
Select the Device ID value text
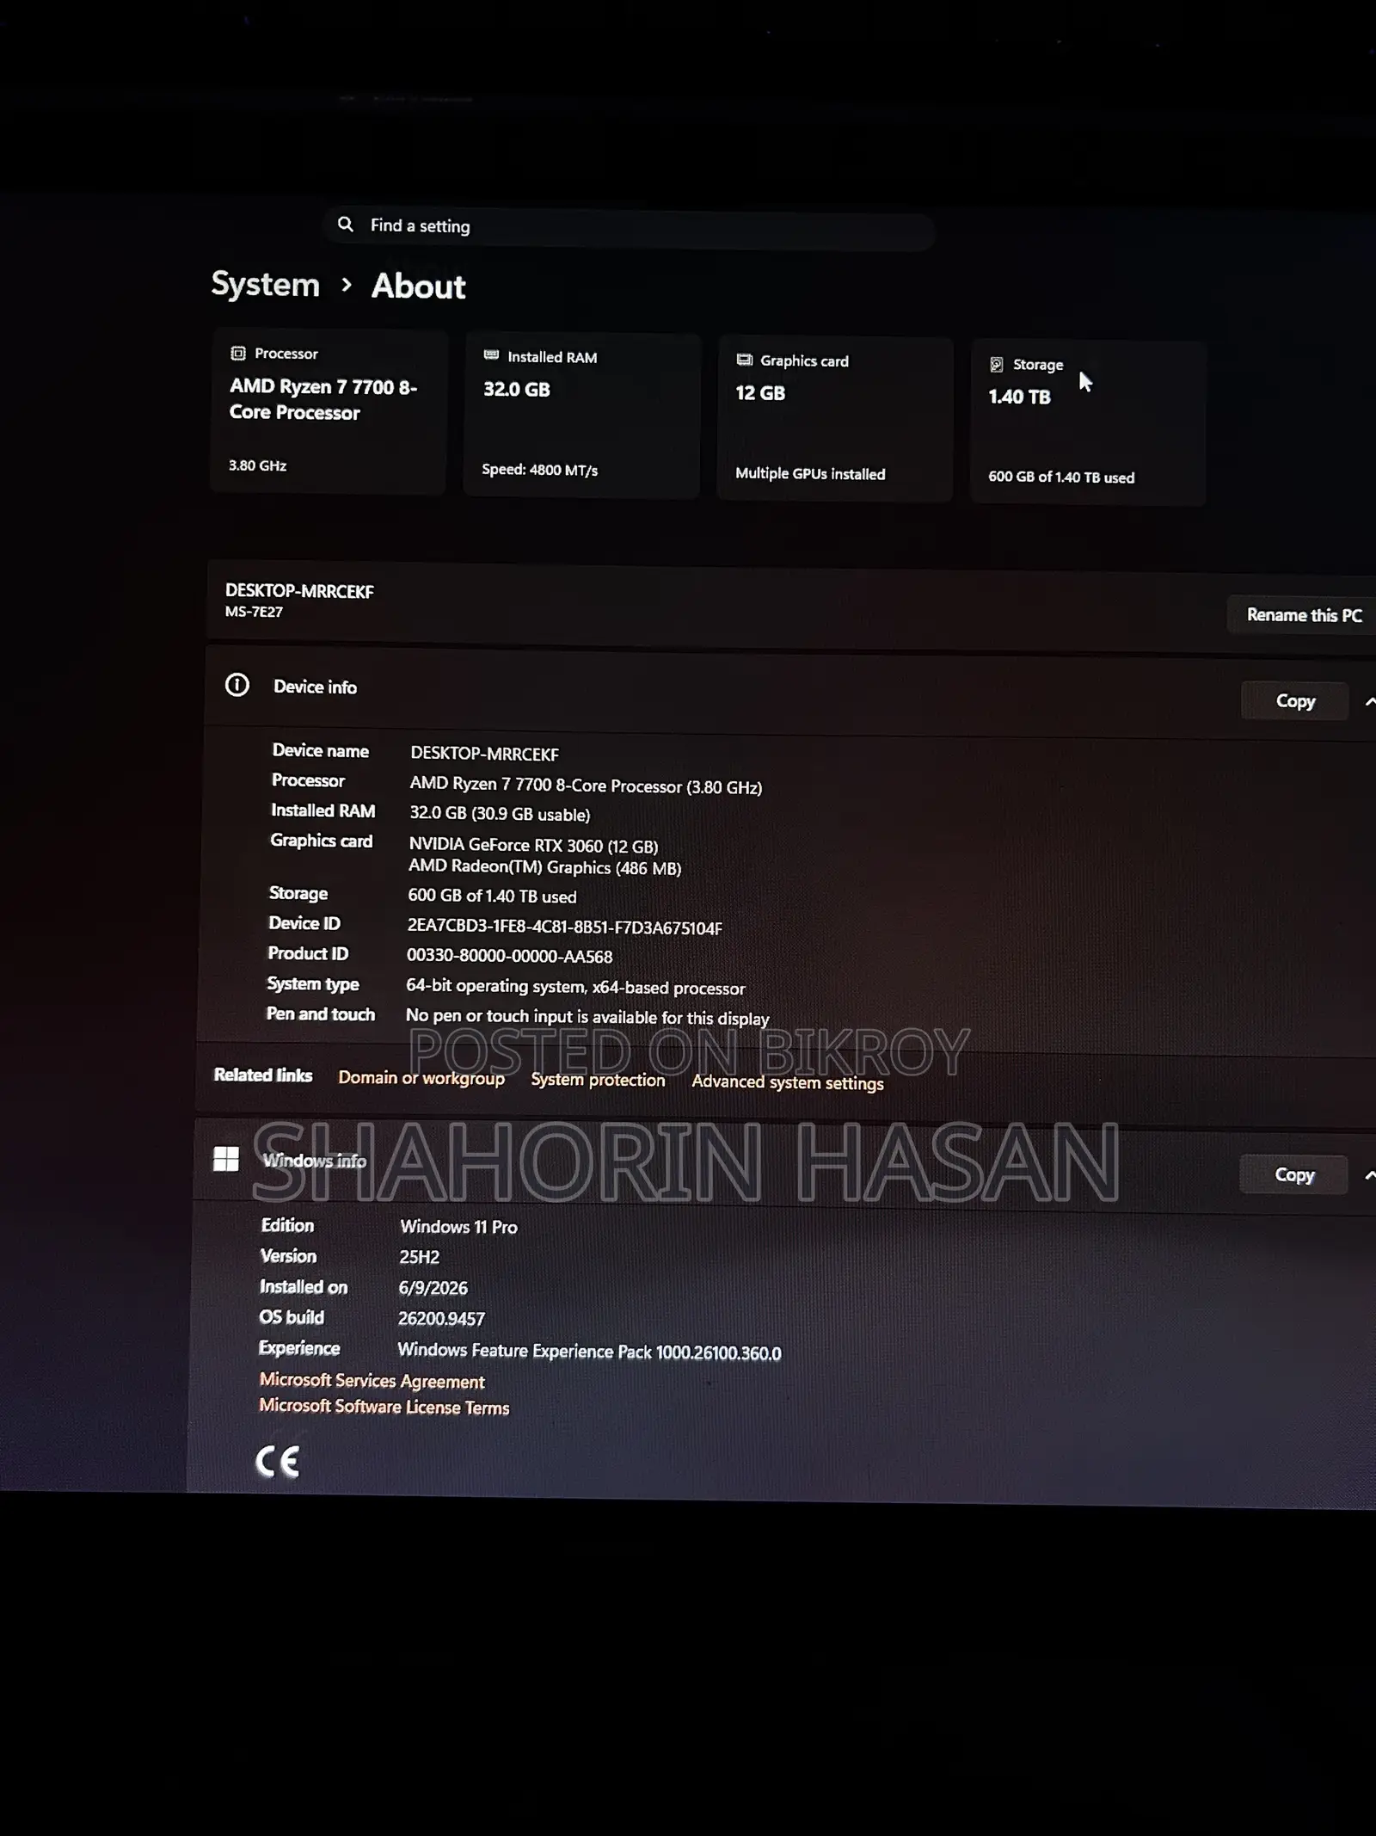click(564, 927)
